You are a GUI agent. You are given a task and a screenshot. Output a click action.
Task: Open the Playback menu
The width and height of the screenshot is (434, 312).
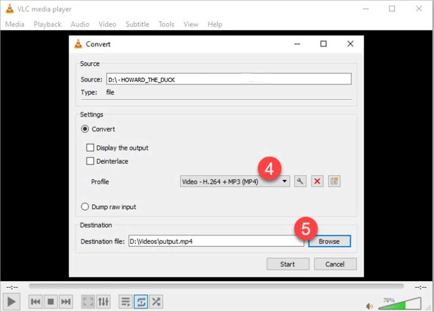[48, 24]
